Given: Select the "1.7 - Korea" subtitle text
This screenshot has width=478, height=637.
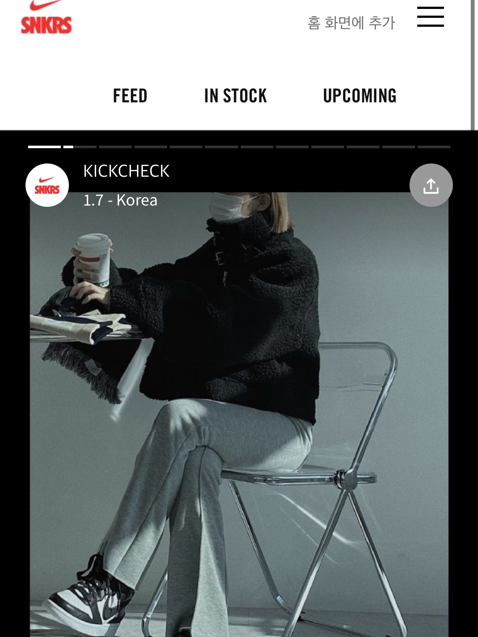Looking at the screenshot, I should click(x=120, y=200).
